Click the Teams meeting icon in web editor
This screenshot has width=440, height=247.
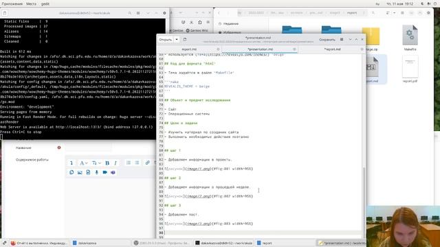pos(113,172)
